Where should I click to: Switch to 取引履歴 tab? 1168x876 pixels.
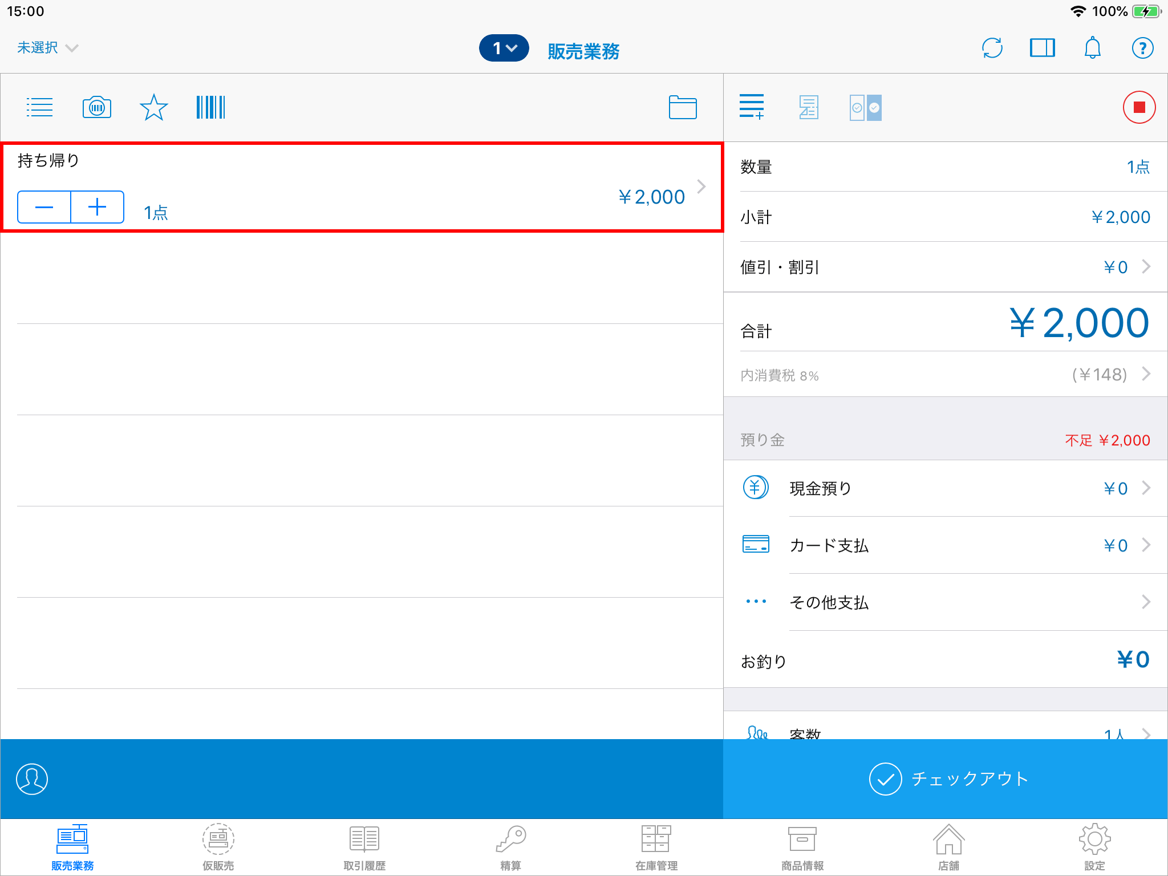tap(364, 847)
